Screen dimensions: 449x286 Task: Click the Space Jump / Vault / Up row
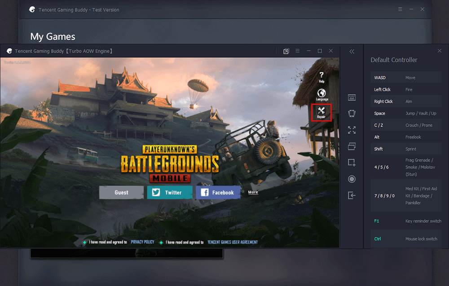click(406, 113)
